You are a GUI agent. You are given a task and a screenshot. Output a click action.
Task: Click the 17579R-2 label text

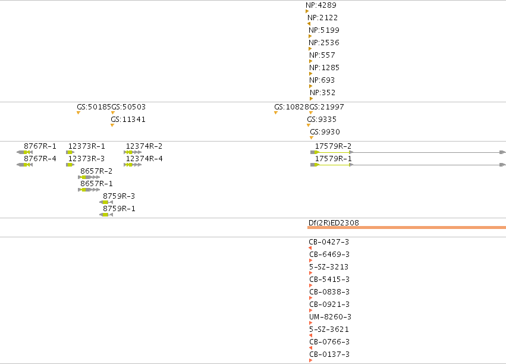(334, 146)
